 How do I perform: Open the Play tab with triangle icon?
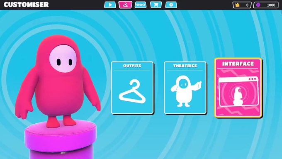110,5
